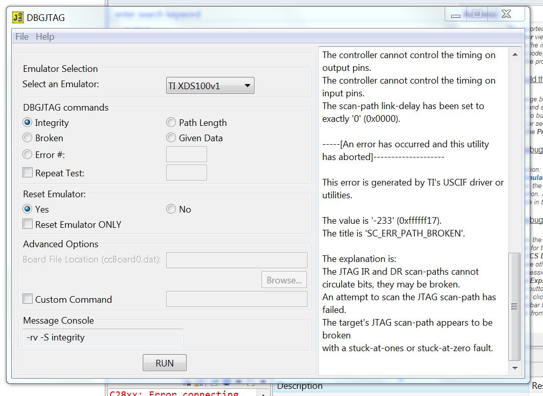Enable the Custom Command checkbox
The height and width of the screenshot is (396, 543).
28,299
